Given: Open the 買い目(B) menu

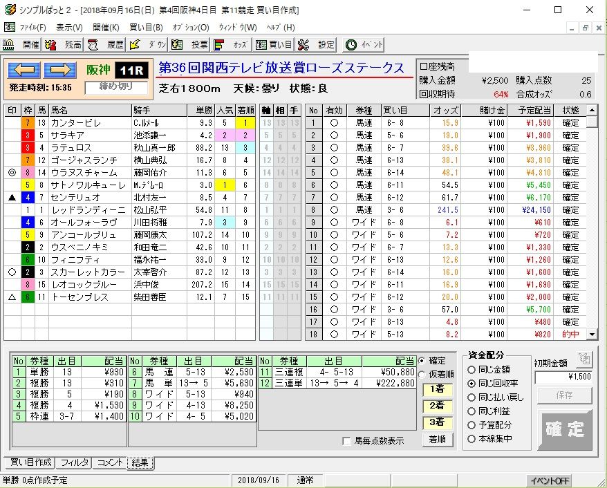Looking at the screenshot, I should coord(146,28).
